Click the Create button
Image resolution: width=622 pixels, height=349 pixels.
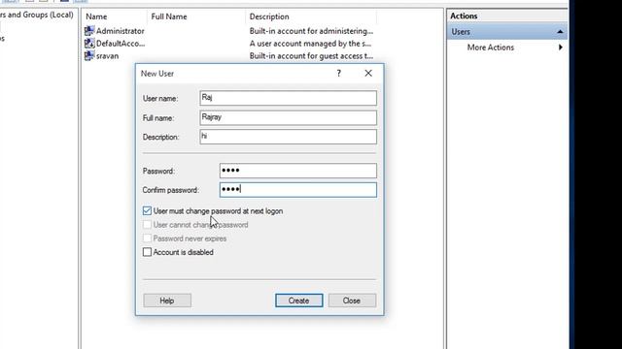(299, 301)
